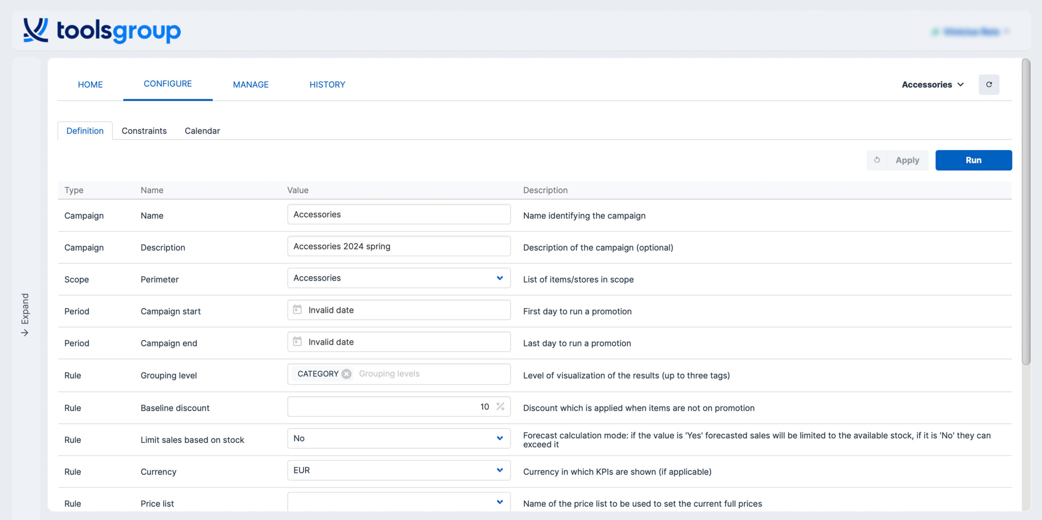Viewport: 1042px width, 520px height.
Task: Click the Baseline discount value field
Action: [399, 407]
